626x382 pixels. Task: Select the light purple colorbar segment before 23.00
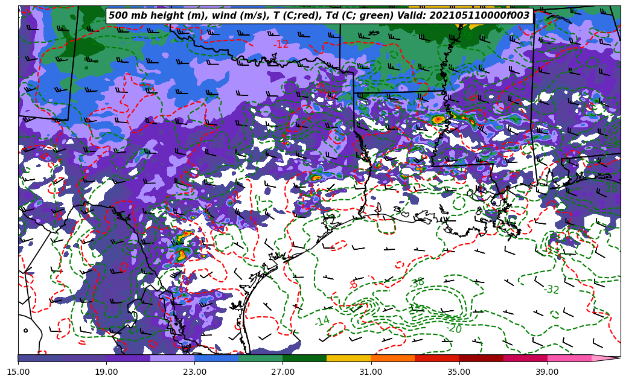coord(173,358)
